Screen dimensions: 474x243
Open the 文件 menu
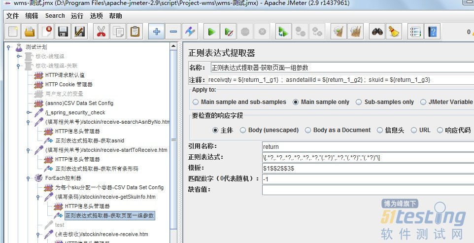coord(12,16)
